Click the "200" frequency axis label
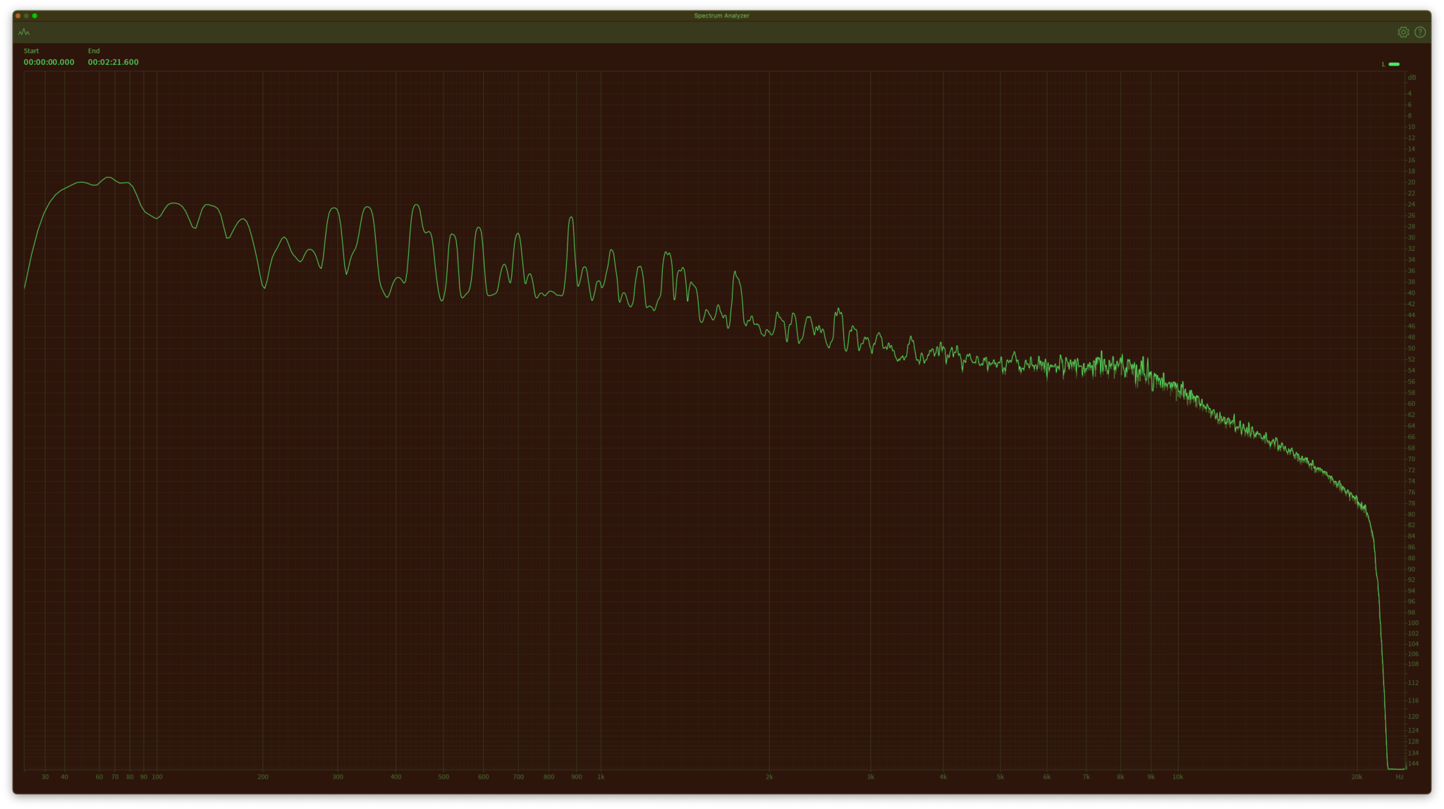Image resolution: width=1444 pixels, height=809 pixels. (x=263, y=777)
